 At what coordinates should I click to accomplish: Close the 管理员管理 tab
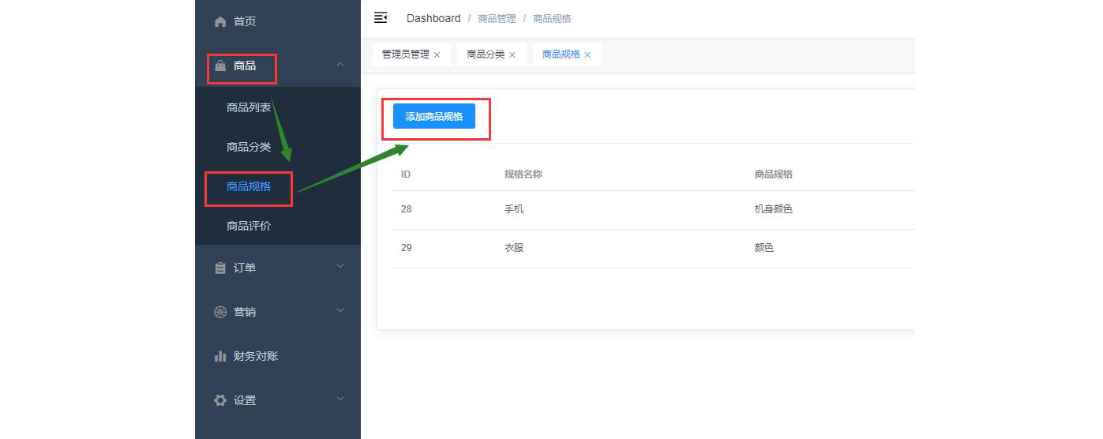[x=437, y=55]
